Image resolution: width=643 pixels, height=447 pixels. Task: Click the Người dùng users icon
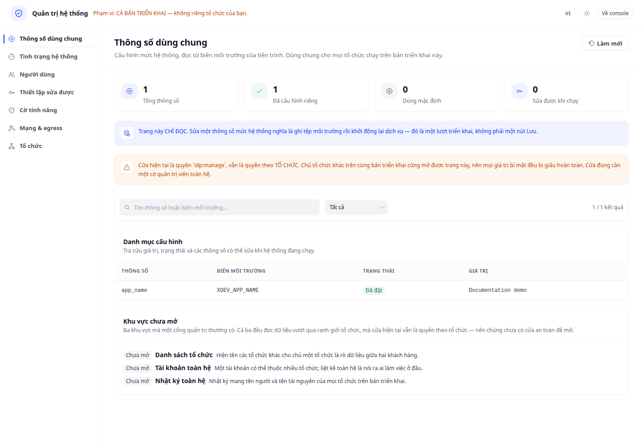(12, 75)
